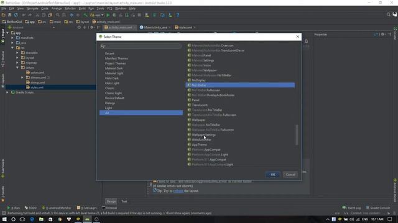Switch to the styles.xml editor tab
This screenshot has height=223, width=398.
point(185,27)
